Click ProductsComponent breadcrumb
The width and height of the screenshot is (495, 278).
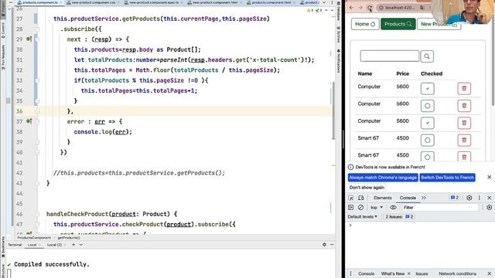coord(34,238)
